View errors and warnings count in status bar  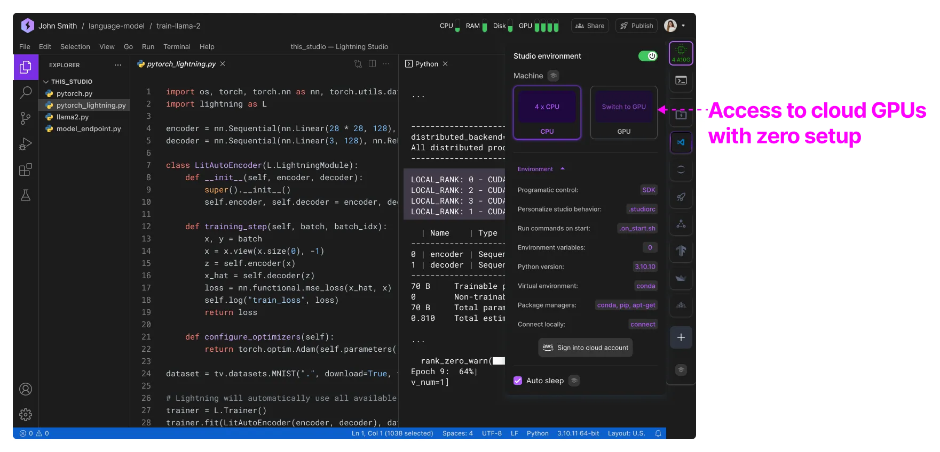pos(35,433)
